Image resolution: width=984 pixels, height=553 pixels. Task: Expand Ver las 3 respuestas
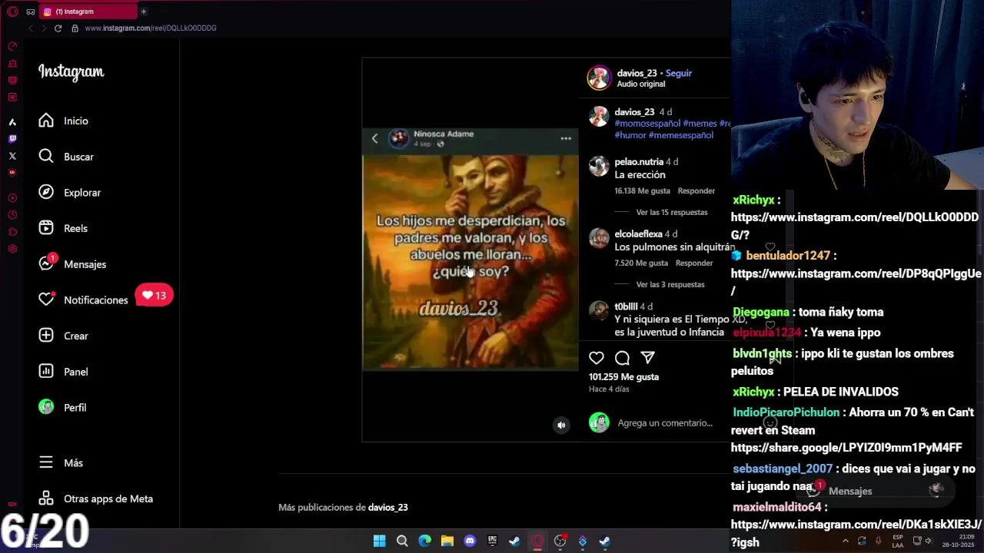[670, 284]
